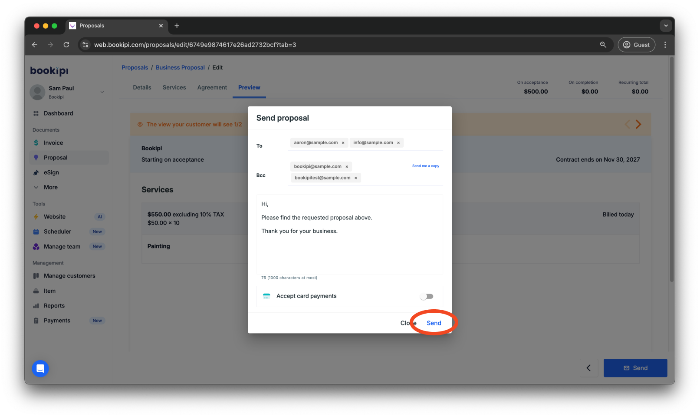Launch the AI Website builder
700x417 pixels.
(x=54, y=216)
